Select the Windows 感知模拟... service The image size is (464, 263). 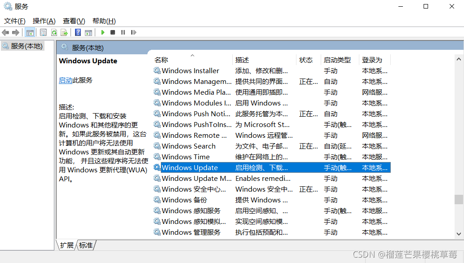(x=194, y=222)
